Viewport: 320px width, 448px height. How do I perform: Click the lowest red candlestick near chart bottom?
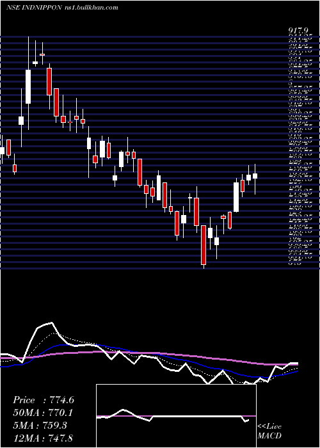(x=204, y=245)
